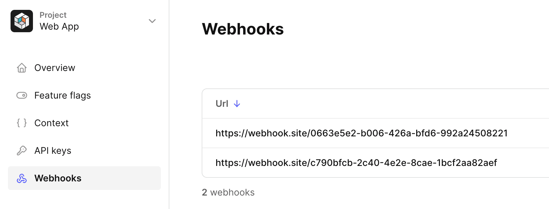
Task: Open the project logo cube icon
Action: click(x=21, y=21)
